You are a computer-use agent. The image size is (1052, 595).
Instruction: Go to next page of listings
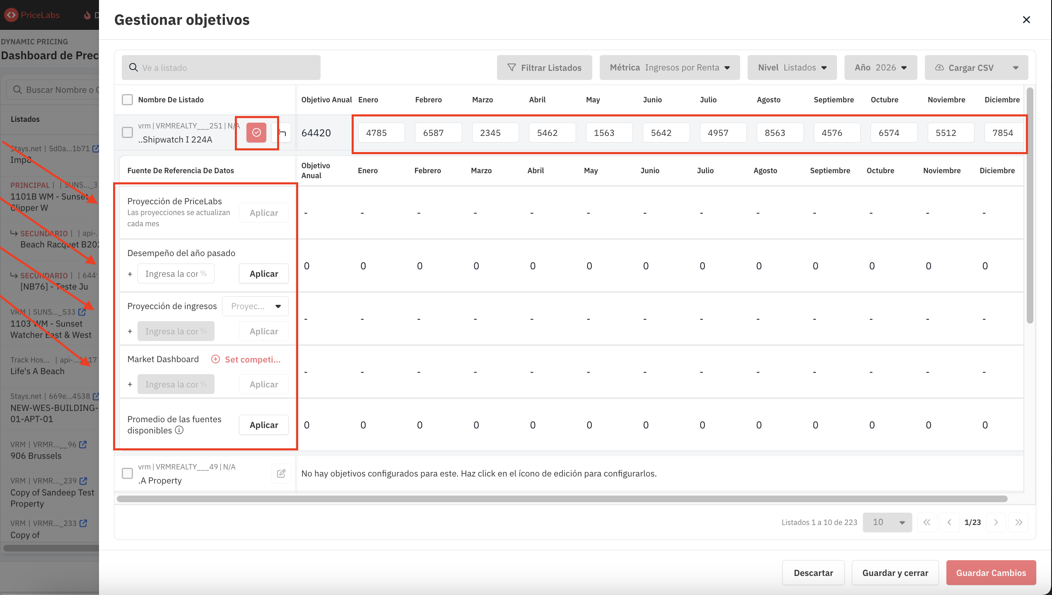pos(996,522)
